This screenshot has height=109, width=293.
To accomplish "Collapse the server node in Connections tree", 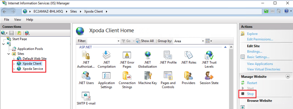I will 4,44.
